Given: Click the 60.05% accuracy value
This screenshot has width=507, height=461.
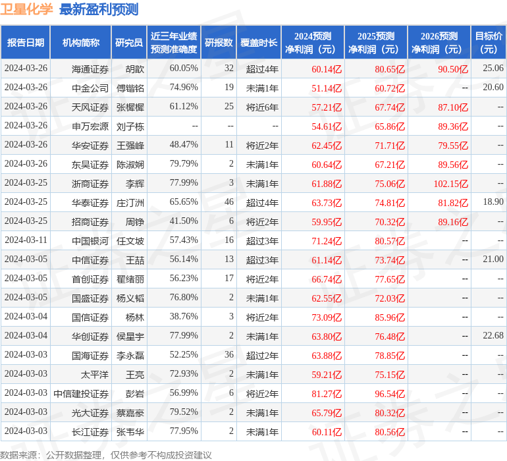Looking at the screenshot, I should pos(184,68).
